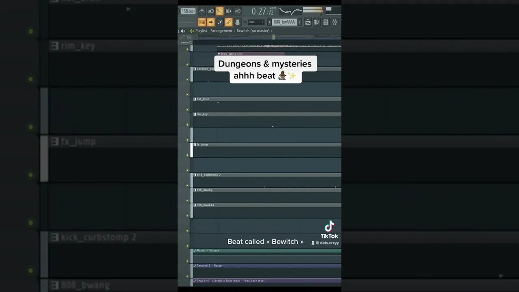Toggle blend recording overdub icon

[x=229, y=11]
